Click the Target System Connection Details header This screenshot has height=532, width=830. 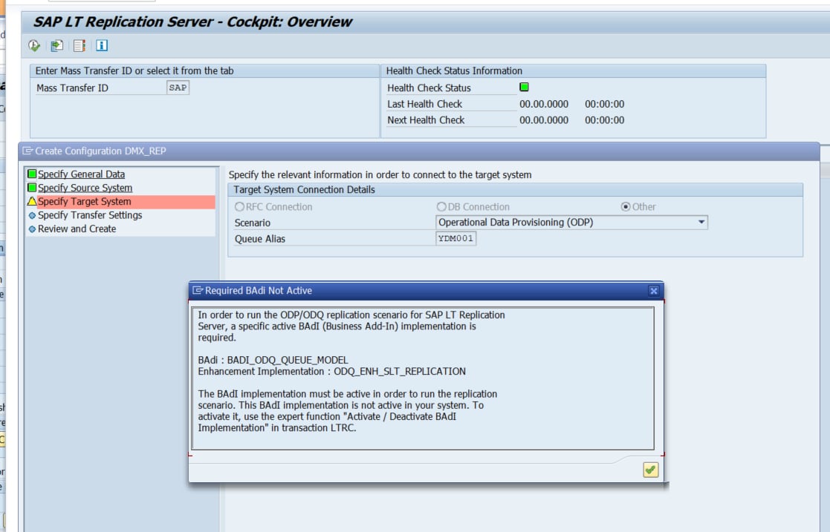304,190
